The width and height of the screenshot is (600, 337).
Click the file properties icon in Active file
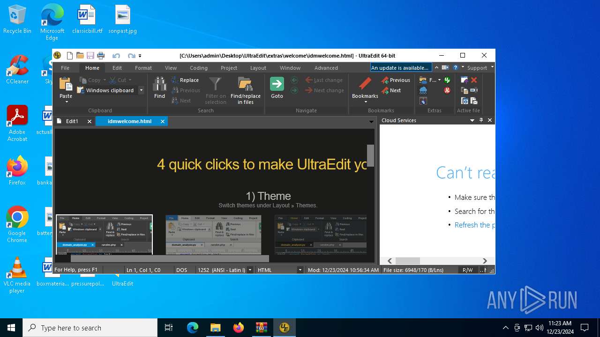pos(465,102)
